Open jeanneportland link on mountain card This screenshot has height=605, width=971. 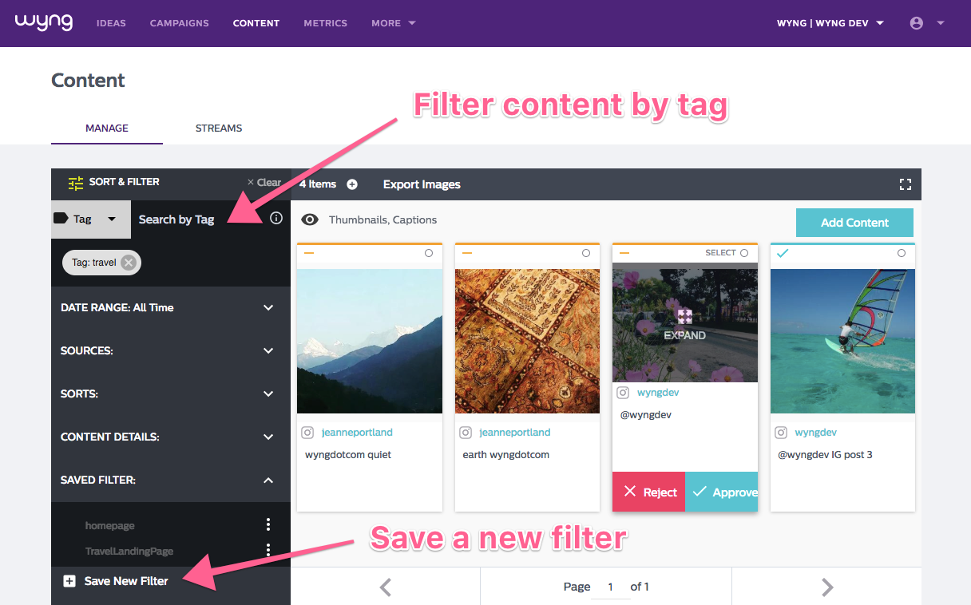click(357, 433)
